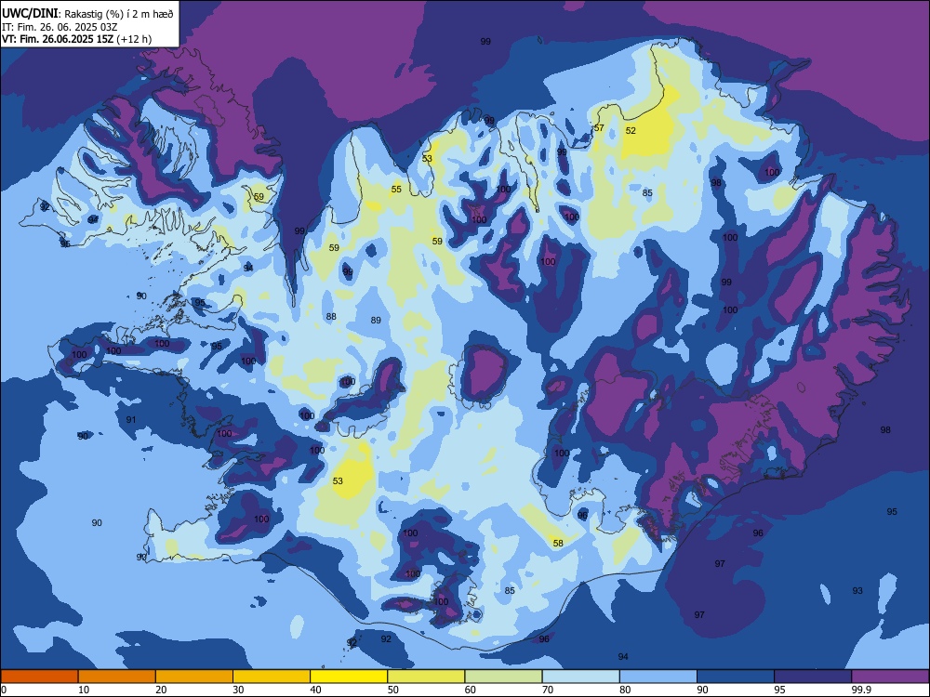Select the medium blue 90–95 legend swatch

point(736,677)
